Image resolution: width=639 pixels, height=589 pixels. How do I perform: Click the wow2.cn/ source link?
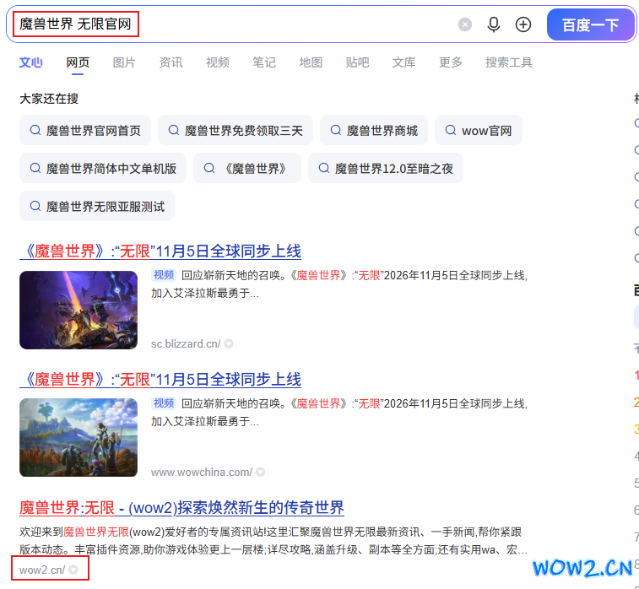42,570
